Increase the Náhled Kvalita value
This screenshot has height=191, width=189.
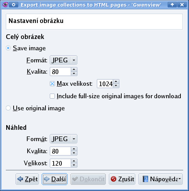click(x=74, y=149)
